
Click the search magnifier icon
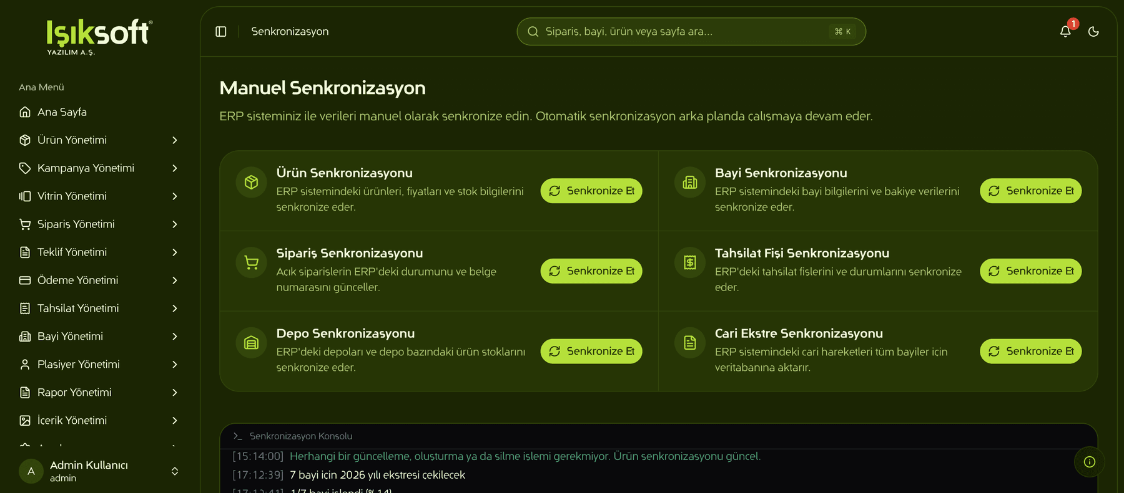[x=533, y=32]
